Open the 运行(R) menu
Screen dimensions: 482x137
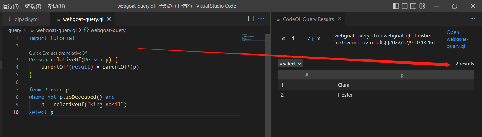coord(10,6)
